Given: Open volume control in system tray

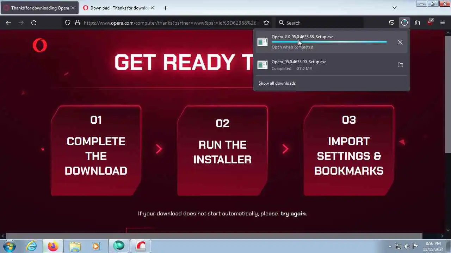Looking at the screenshot, I should coord(407,246).
